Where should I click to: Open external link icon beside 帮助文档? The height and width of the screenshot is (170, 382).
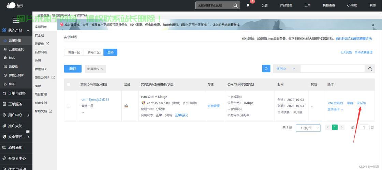(x=50, y=111)
